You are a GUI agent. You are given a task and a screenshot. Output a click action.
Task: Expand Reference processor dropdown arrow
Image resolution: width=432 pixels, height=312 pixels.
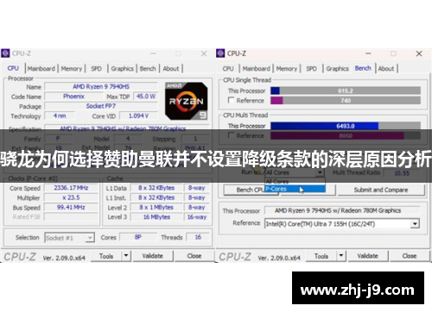click(415, 224)
